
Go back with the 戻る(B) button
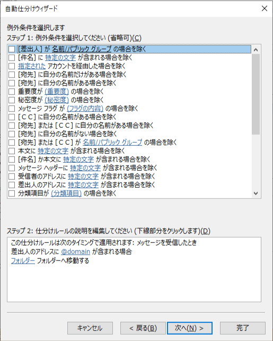(x=143, y=328)
